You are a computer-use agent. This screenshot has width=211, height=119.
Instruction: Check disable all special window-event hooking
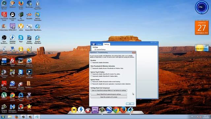pyautogui.click(x=91, y=82)
